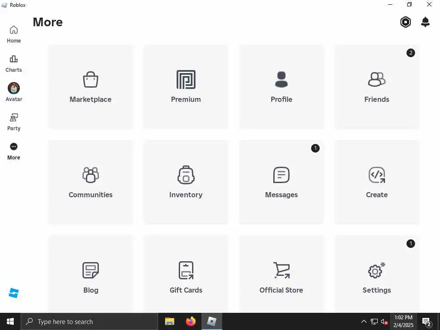The width and height of the screenshot is (440, 330).
Task: Click the Windows Start button
Action: [x=10, y=321]
